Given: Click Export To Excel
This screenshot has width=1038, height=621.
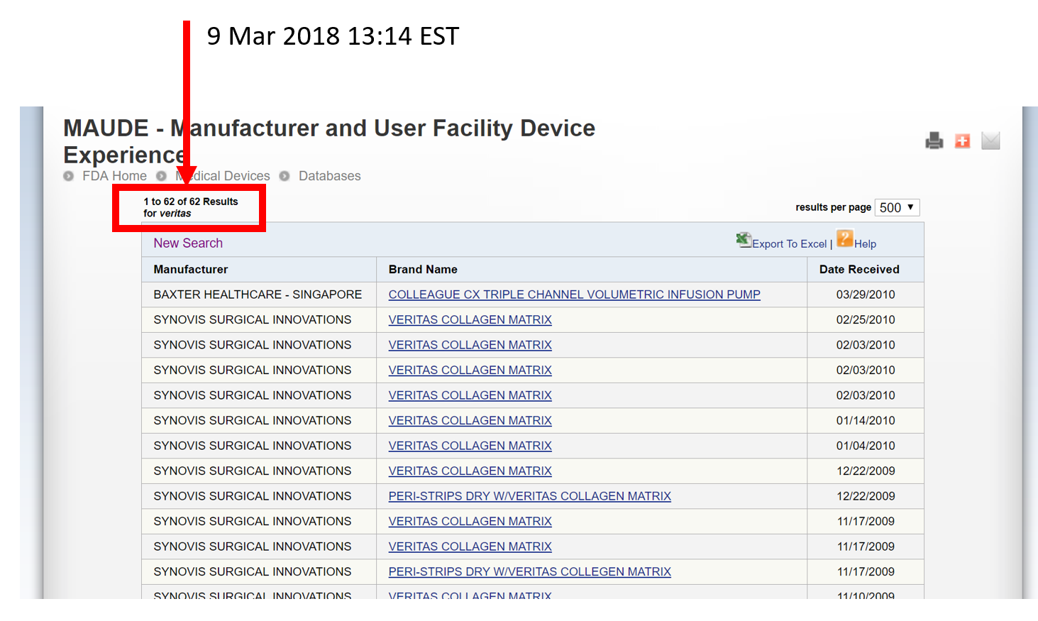Looking at the screenshot, I should [788, 243].
